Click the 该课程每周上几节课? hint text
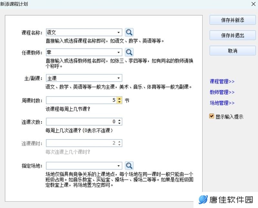The width and height of the screenshot is (258, 208). (68, 109)
